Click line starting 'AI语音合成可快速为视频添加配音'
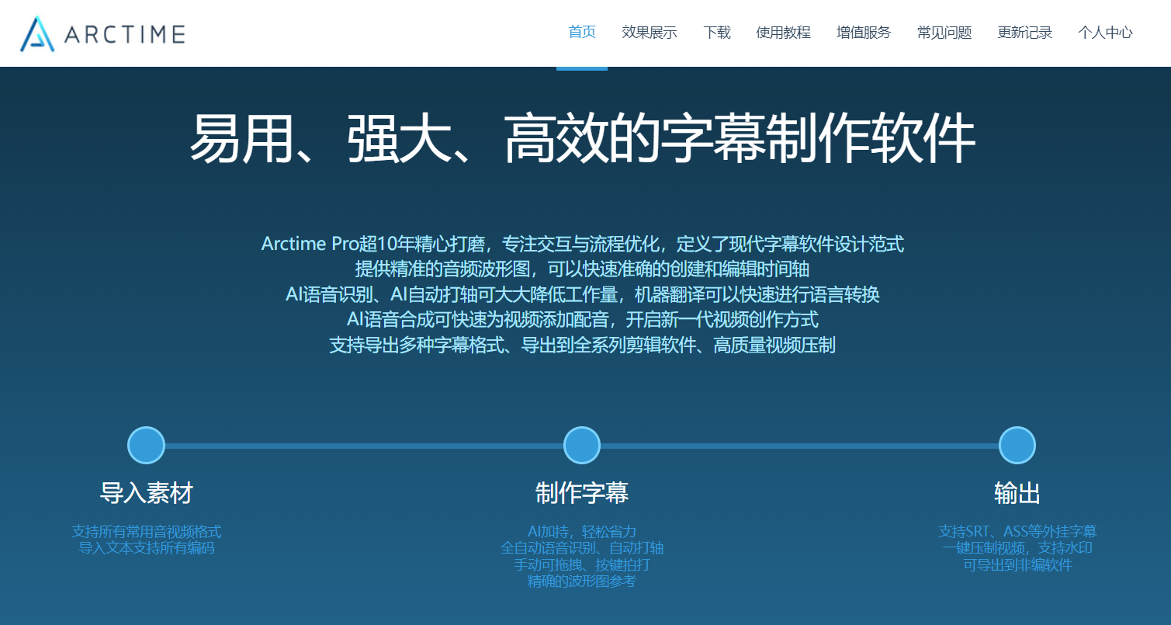The image size is (1171, 625). 583,320
